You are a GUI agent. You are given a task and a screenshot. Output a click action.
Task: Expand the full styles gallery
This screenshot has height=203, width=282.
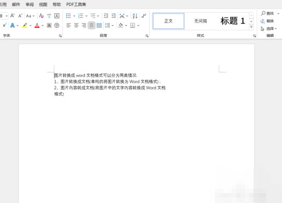click(x=252, y=27)
